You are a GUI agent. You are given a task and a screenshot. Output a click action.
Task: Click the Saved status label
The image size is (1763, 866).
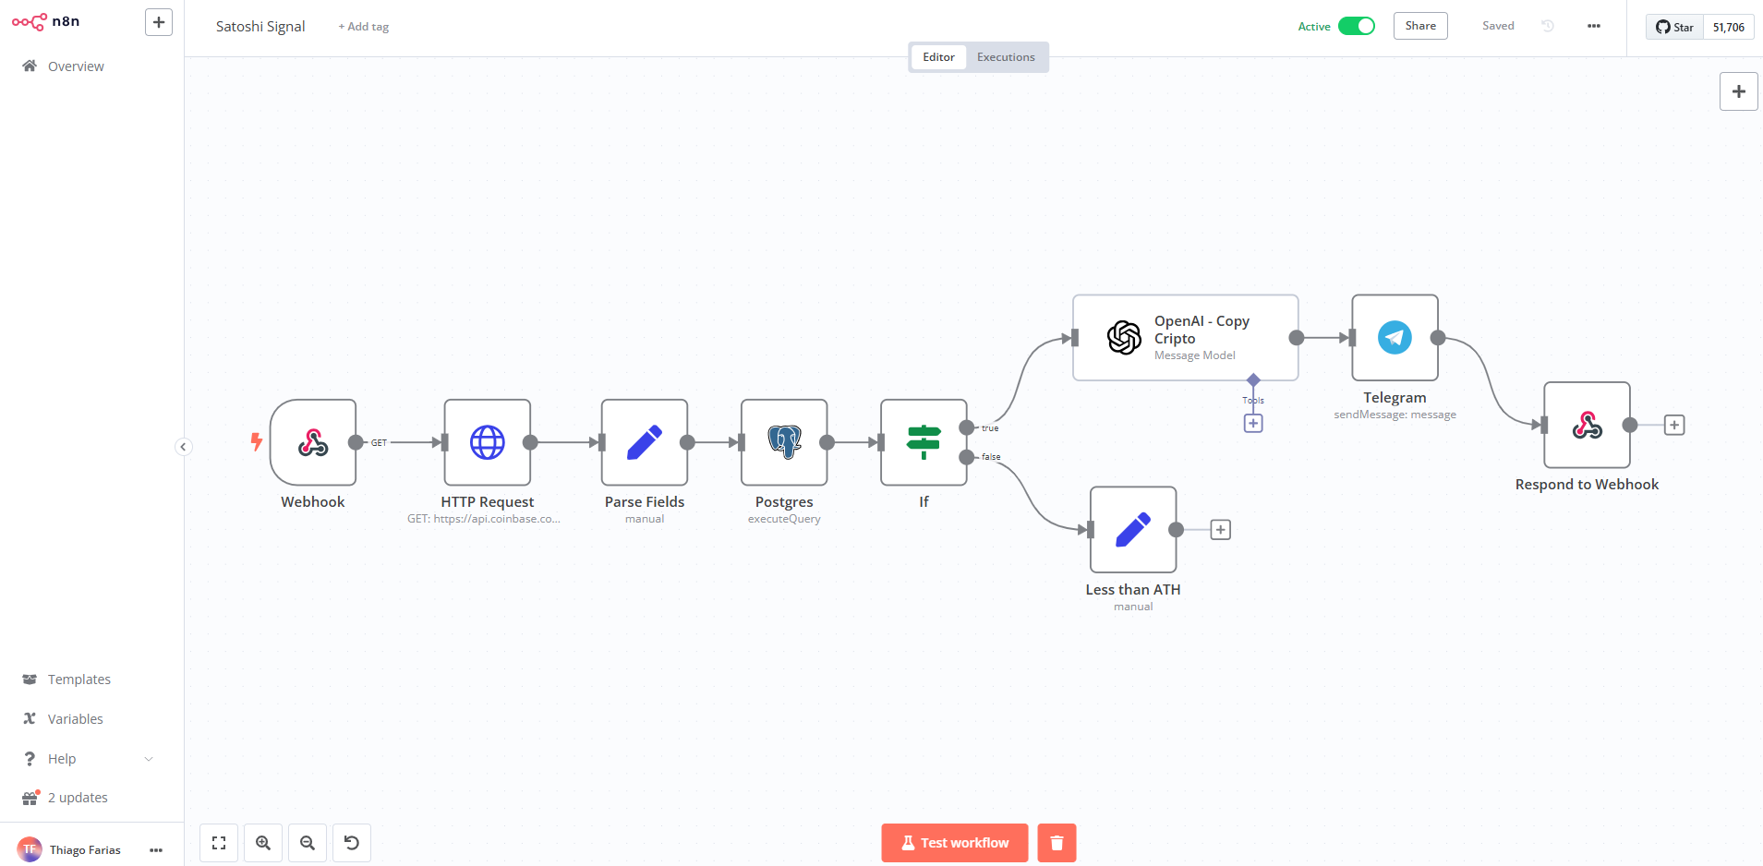(x=1498, y=26)
